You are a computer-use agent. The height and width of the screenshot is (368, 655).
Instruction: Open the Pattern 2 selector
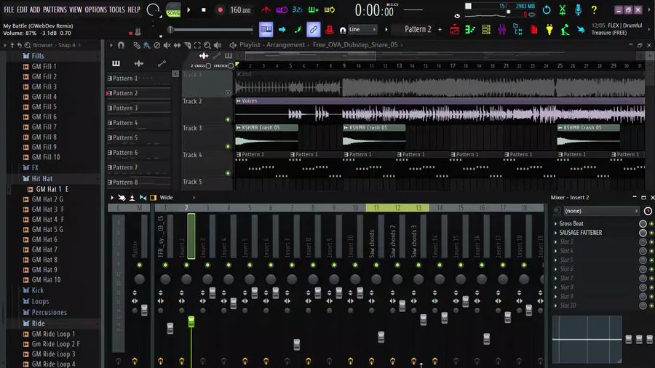click(x=418, y=29)
